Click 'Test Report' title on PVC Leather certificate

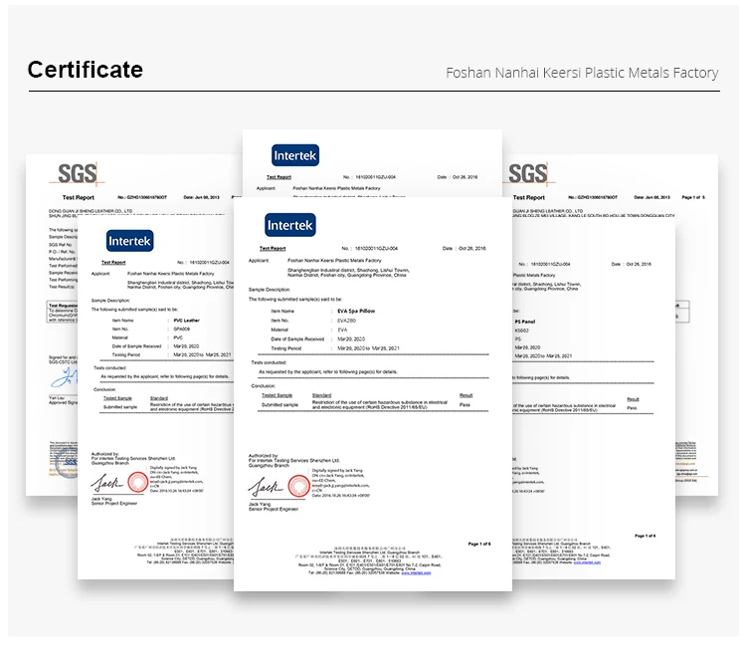(111, 263)
